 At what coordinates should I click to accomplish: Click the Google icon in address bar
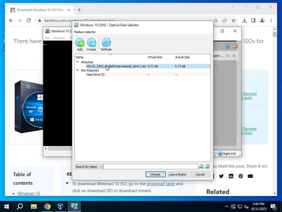click(216, 20)
